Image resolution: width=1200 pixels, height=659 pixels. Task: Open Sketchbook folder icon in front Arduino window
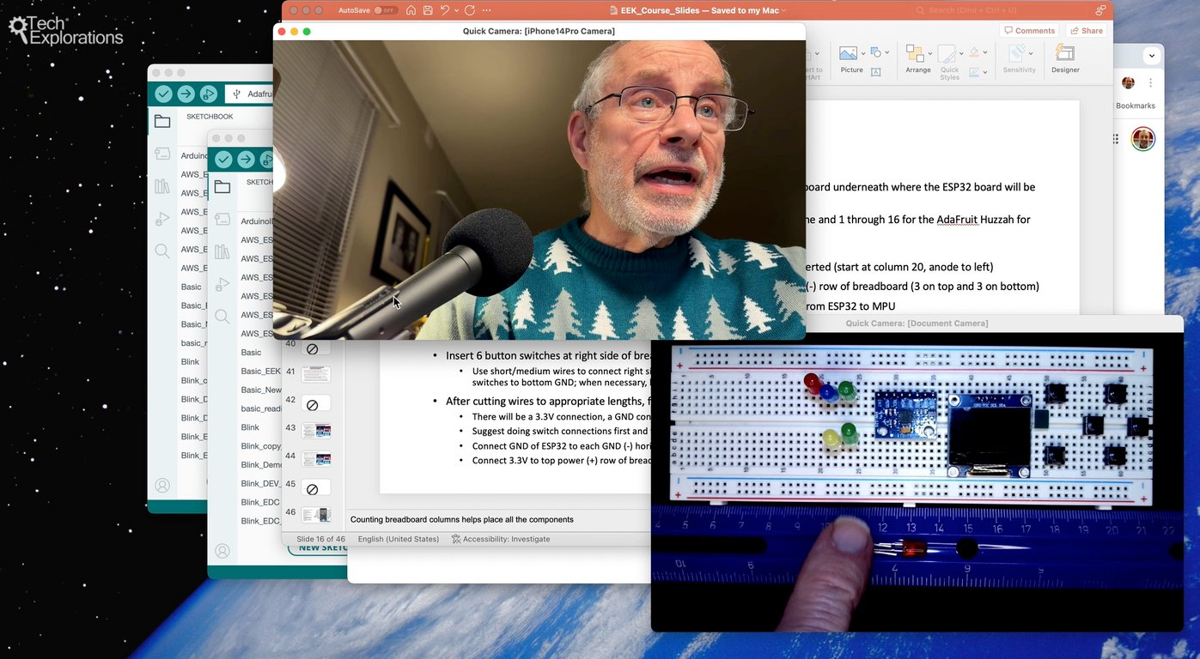(222, 187)
